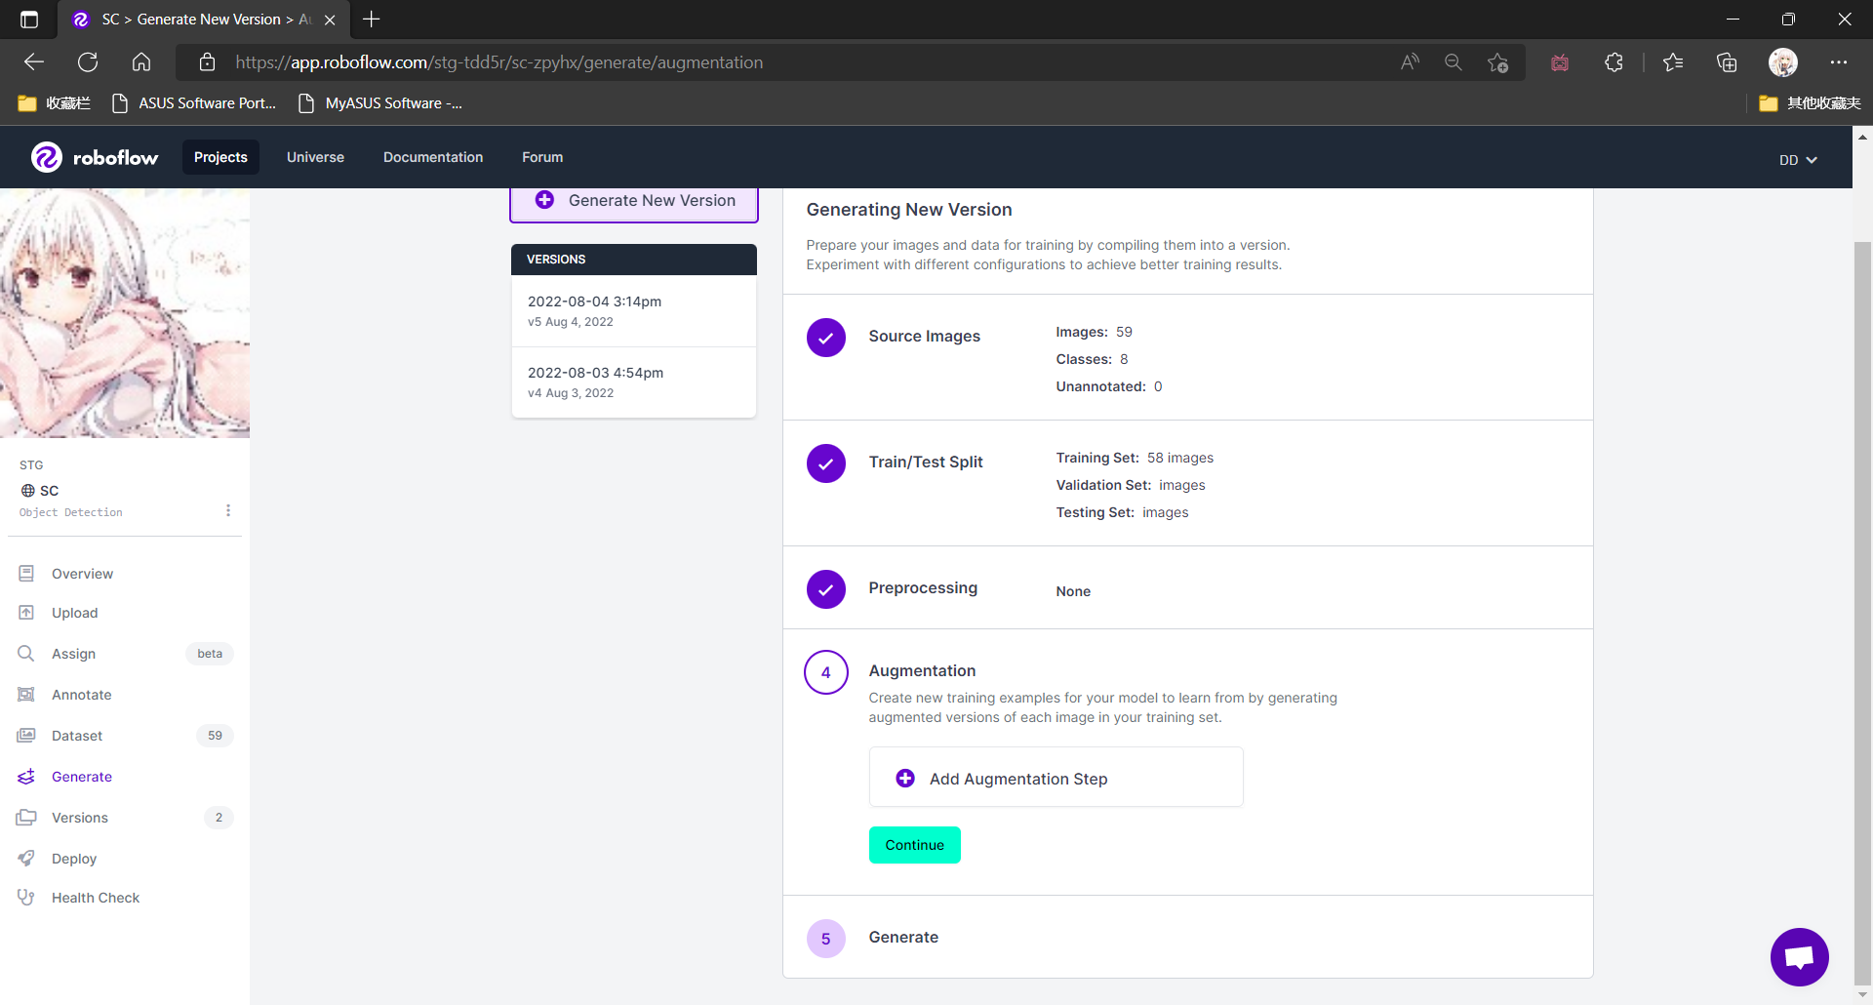1873x1005 pixels.
Task: Expand the Generate step 5 section
Action: pos(902,938)
